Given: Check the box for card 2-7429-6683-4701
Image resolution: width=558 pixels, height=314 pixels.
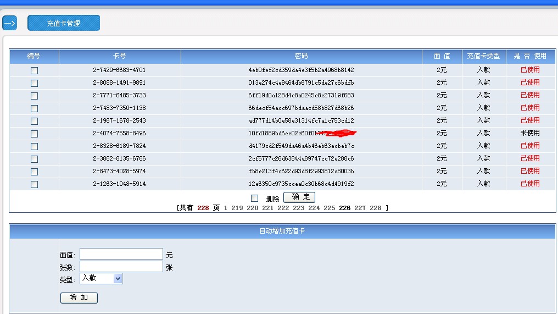Looking at the screenshot, I should [34, 70].
